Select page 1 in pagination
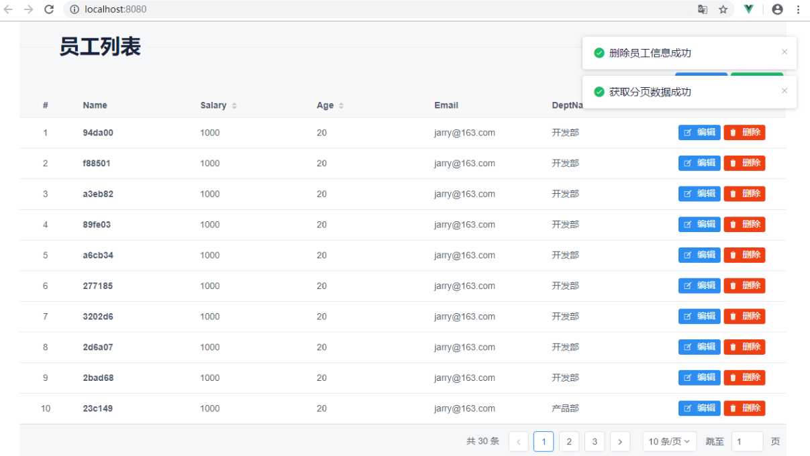The image size is (810, 456). (x=544, y=441)
